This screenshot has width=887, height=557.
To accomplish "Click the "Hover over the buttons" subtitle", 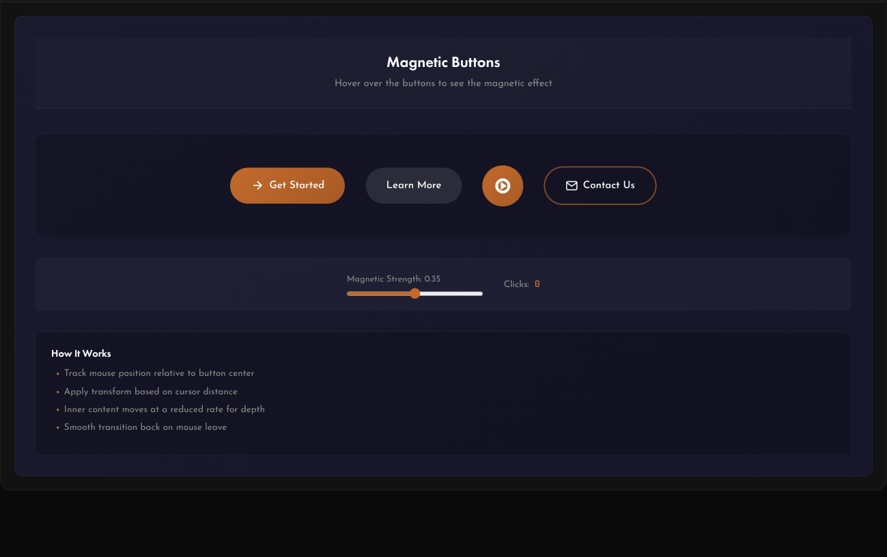I will (x=443, y=83).
